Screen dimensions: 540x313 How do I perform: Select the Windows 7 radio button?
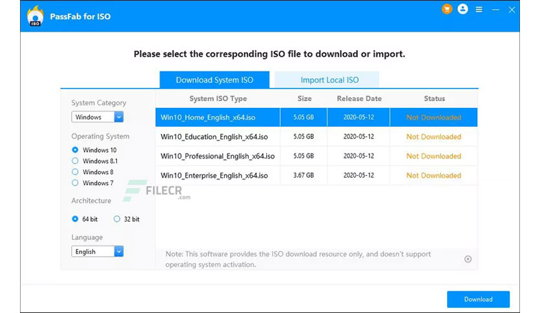click(x=75, y=183)
